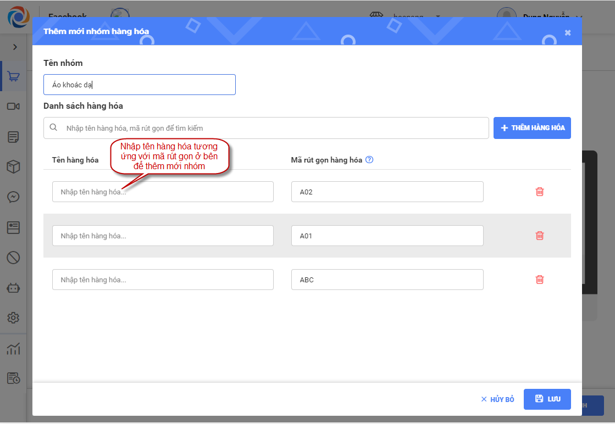Click the help icon beside Mã rút gọn hàng hóa
Image resolution: width=615 pixels, height=424 pixels.
click(x=369, y=160)
